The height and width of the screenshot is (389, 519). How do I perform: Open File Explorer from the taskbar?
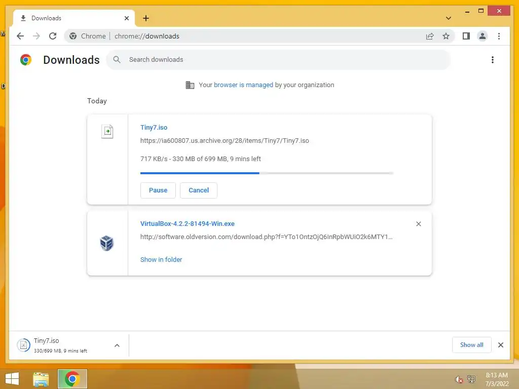click(x=41, y=379)
